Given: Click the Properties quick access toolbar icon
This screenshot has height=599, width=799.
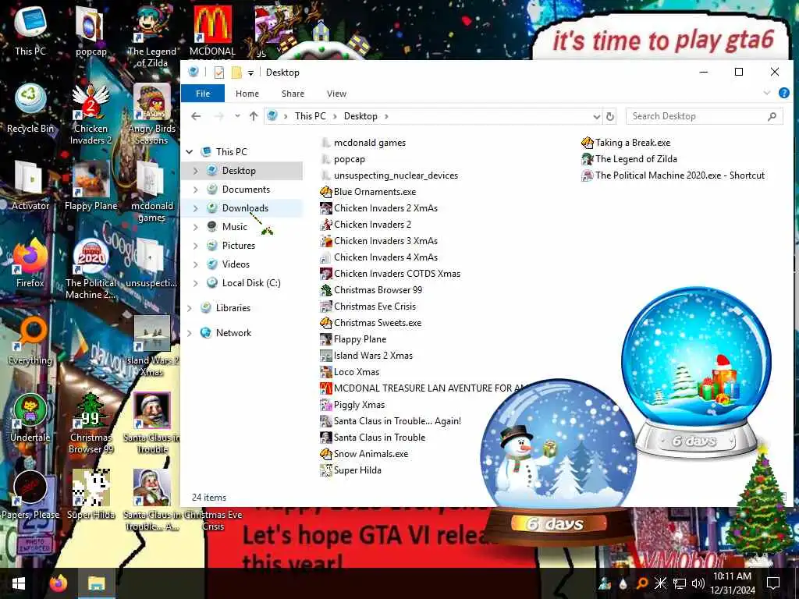Looking at the screenshot, I should (219, 73).
